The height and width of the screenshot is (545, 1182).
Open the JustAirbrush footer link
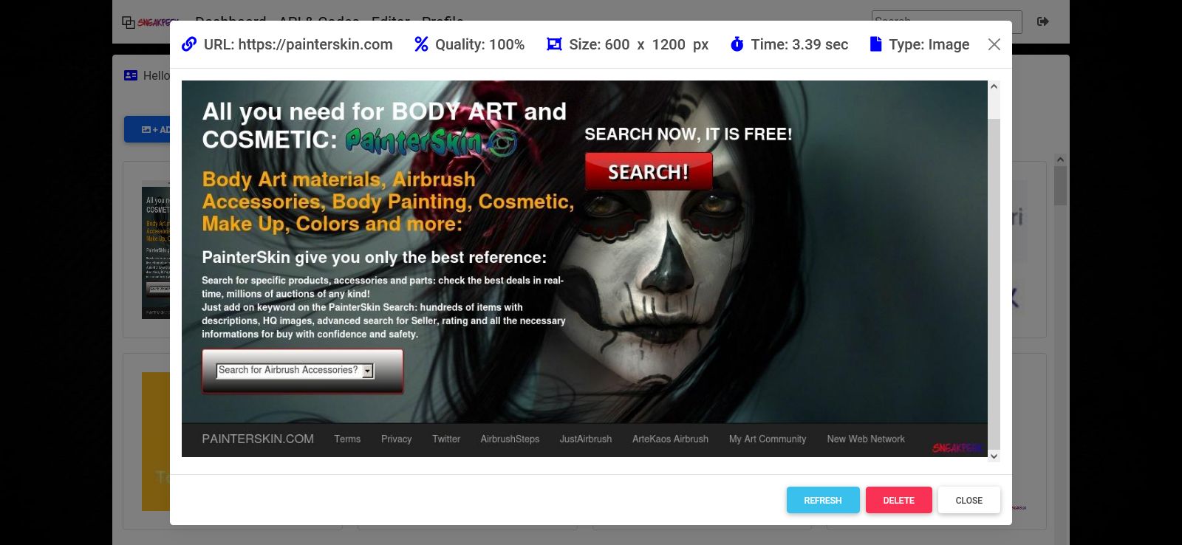pyautogui.click(x=586, y=439)
